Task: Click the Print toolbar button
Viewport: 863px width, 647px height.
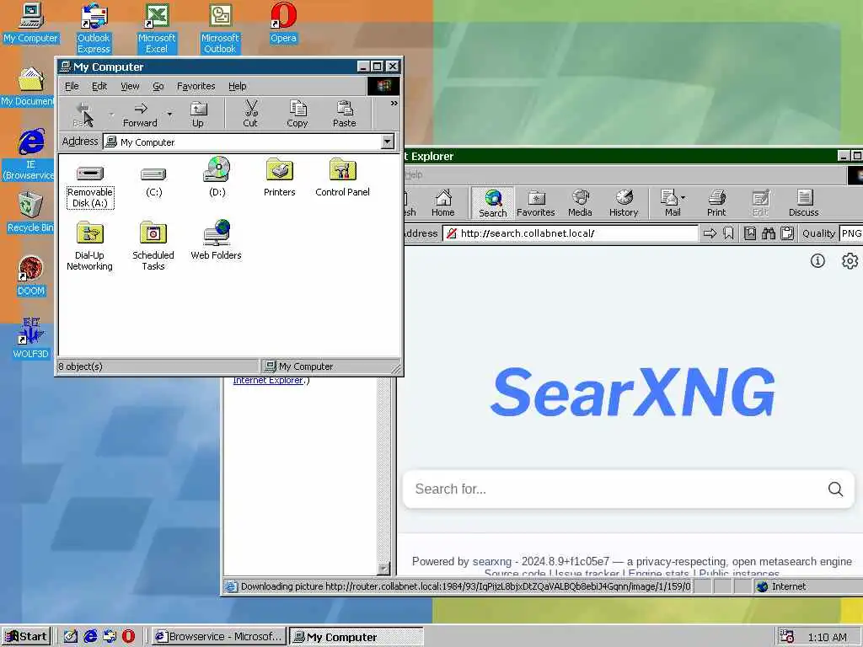Action: (716, 203)
